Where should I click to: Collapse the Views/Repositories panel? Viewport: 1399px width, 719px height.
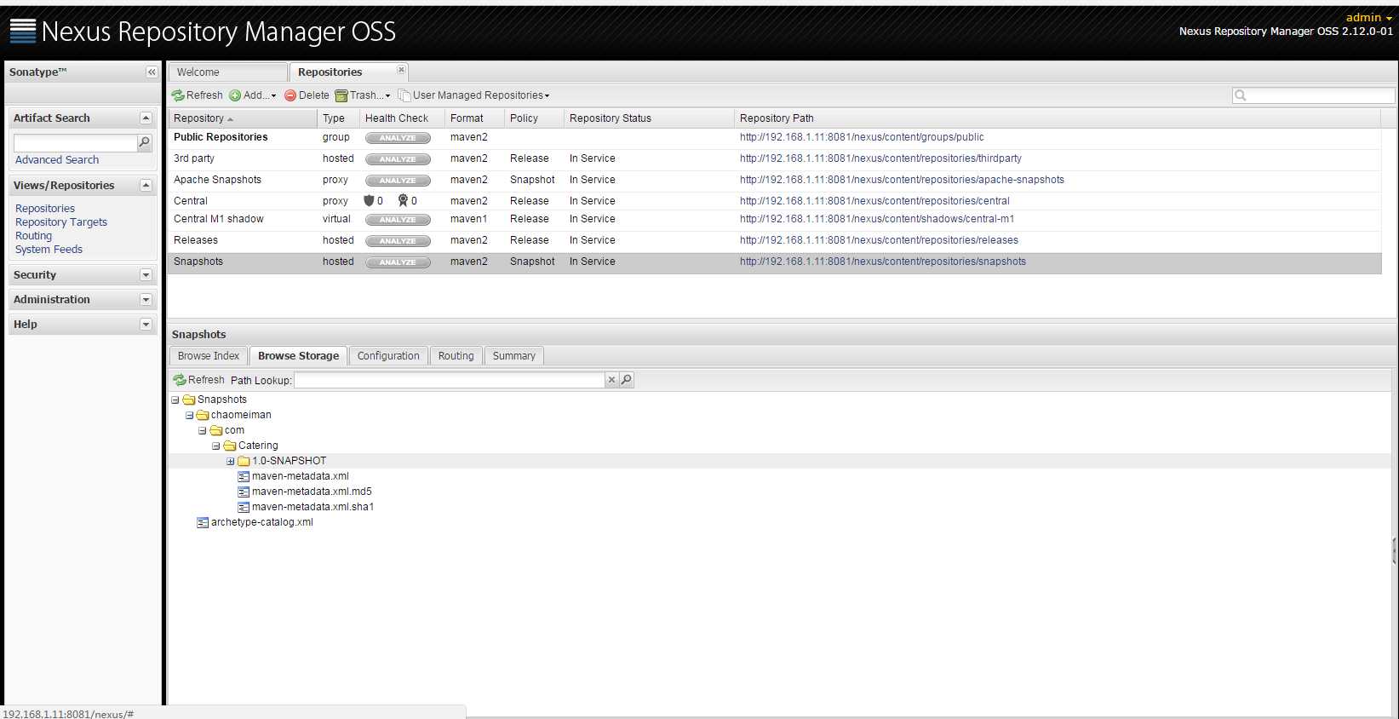click(x=146, y=186)
